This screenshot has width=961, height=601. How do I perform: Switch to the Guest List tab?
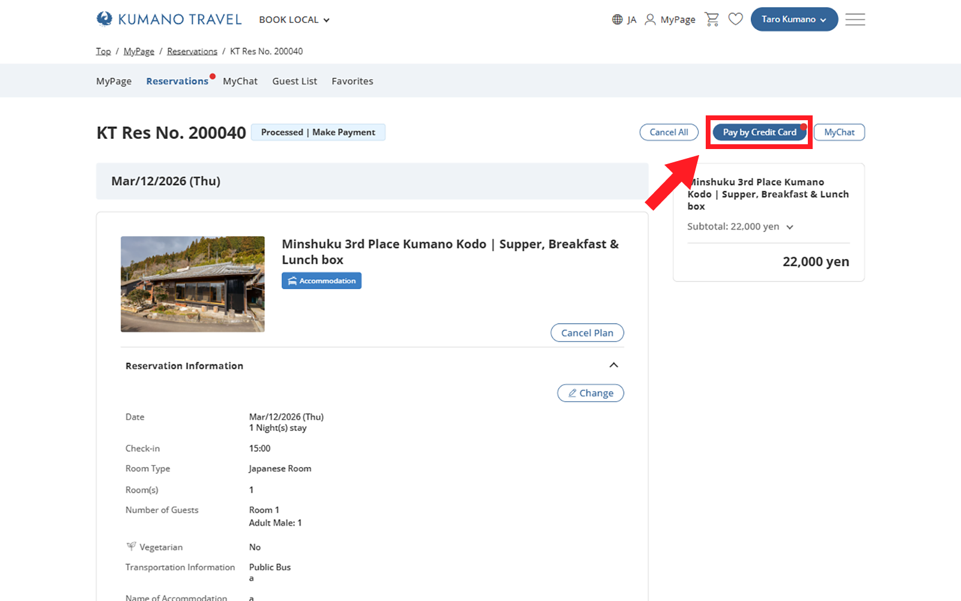click(x=294, y=81)
